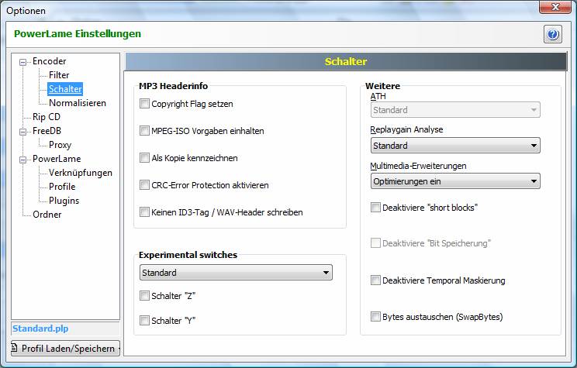Go to Ordner settings

[x=47, y=215]
